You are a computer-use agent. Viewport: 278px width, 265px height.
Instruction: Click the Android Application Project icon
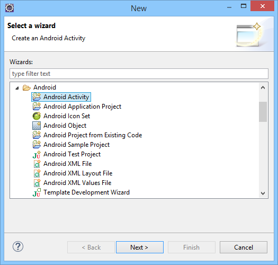[x=37, y=107]
